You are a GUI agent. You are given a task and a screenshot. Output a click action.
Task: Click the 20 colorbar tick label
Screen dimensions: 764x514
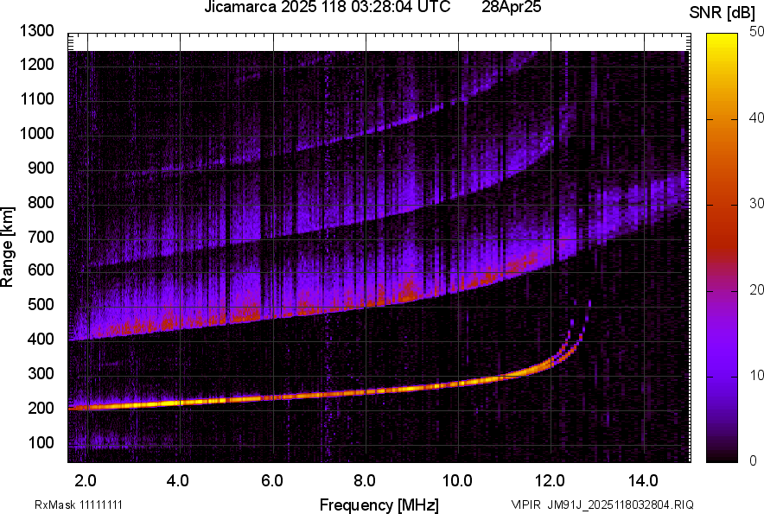(x=756, y=290)
